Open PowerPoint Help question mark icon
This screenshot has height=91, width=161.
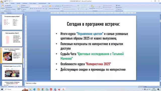[160, 3]
